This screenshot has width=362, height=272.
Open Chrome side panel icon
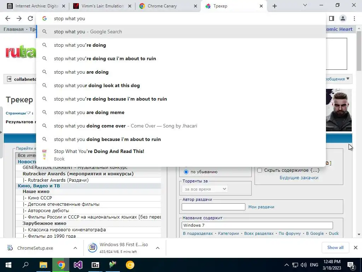(332, 18)
